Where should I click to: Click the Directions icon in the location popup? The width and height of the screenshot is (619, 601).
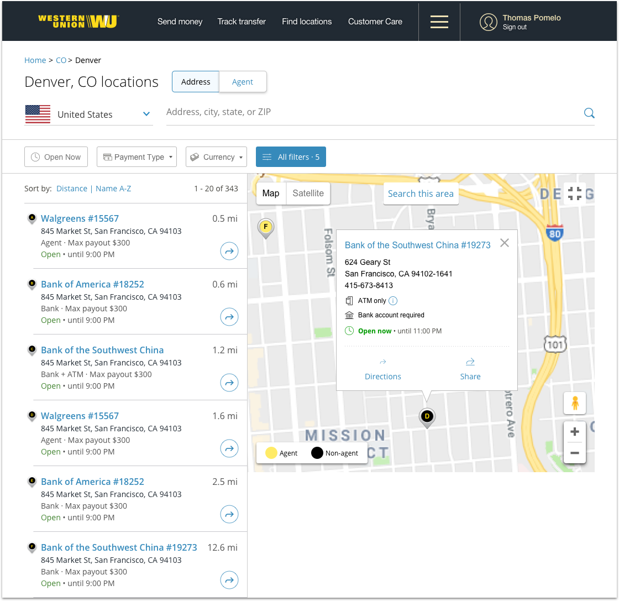coord(382,362)
